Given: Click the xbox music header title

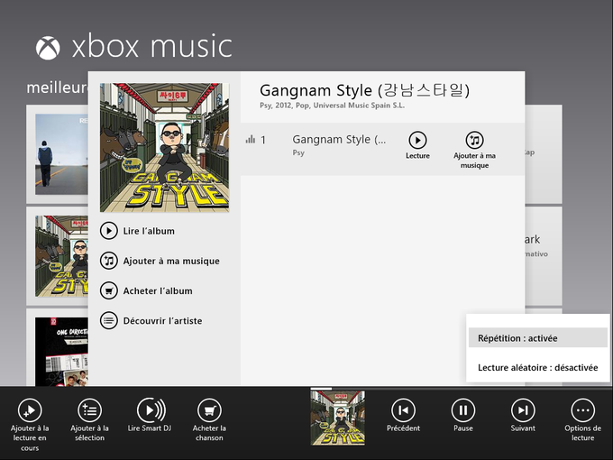Looking at the screenshot, I should click(152, 46).
